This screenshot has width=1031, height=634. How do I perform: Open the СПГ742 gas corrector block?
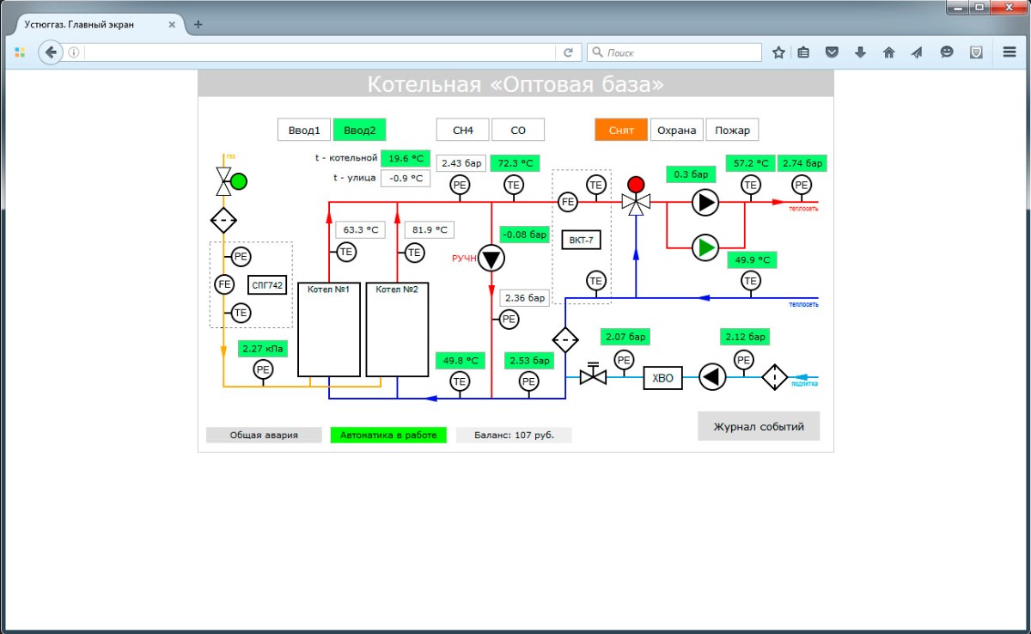(x=266, y=284)
